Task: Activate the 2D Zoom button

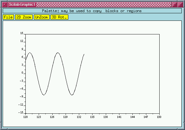Action: pos(24,17)
